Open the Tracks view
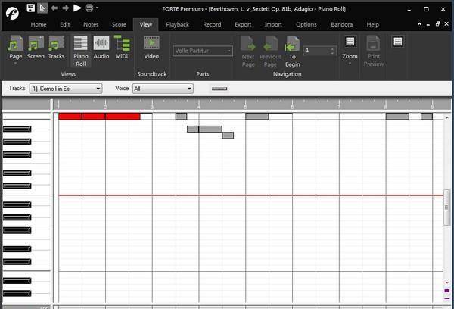The image size is (454, 309). pos(57,48)
